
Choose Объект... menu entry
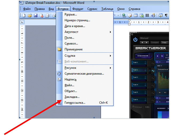tap(85, 91)
